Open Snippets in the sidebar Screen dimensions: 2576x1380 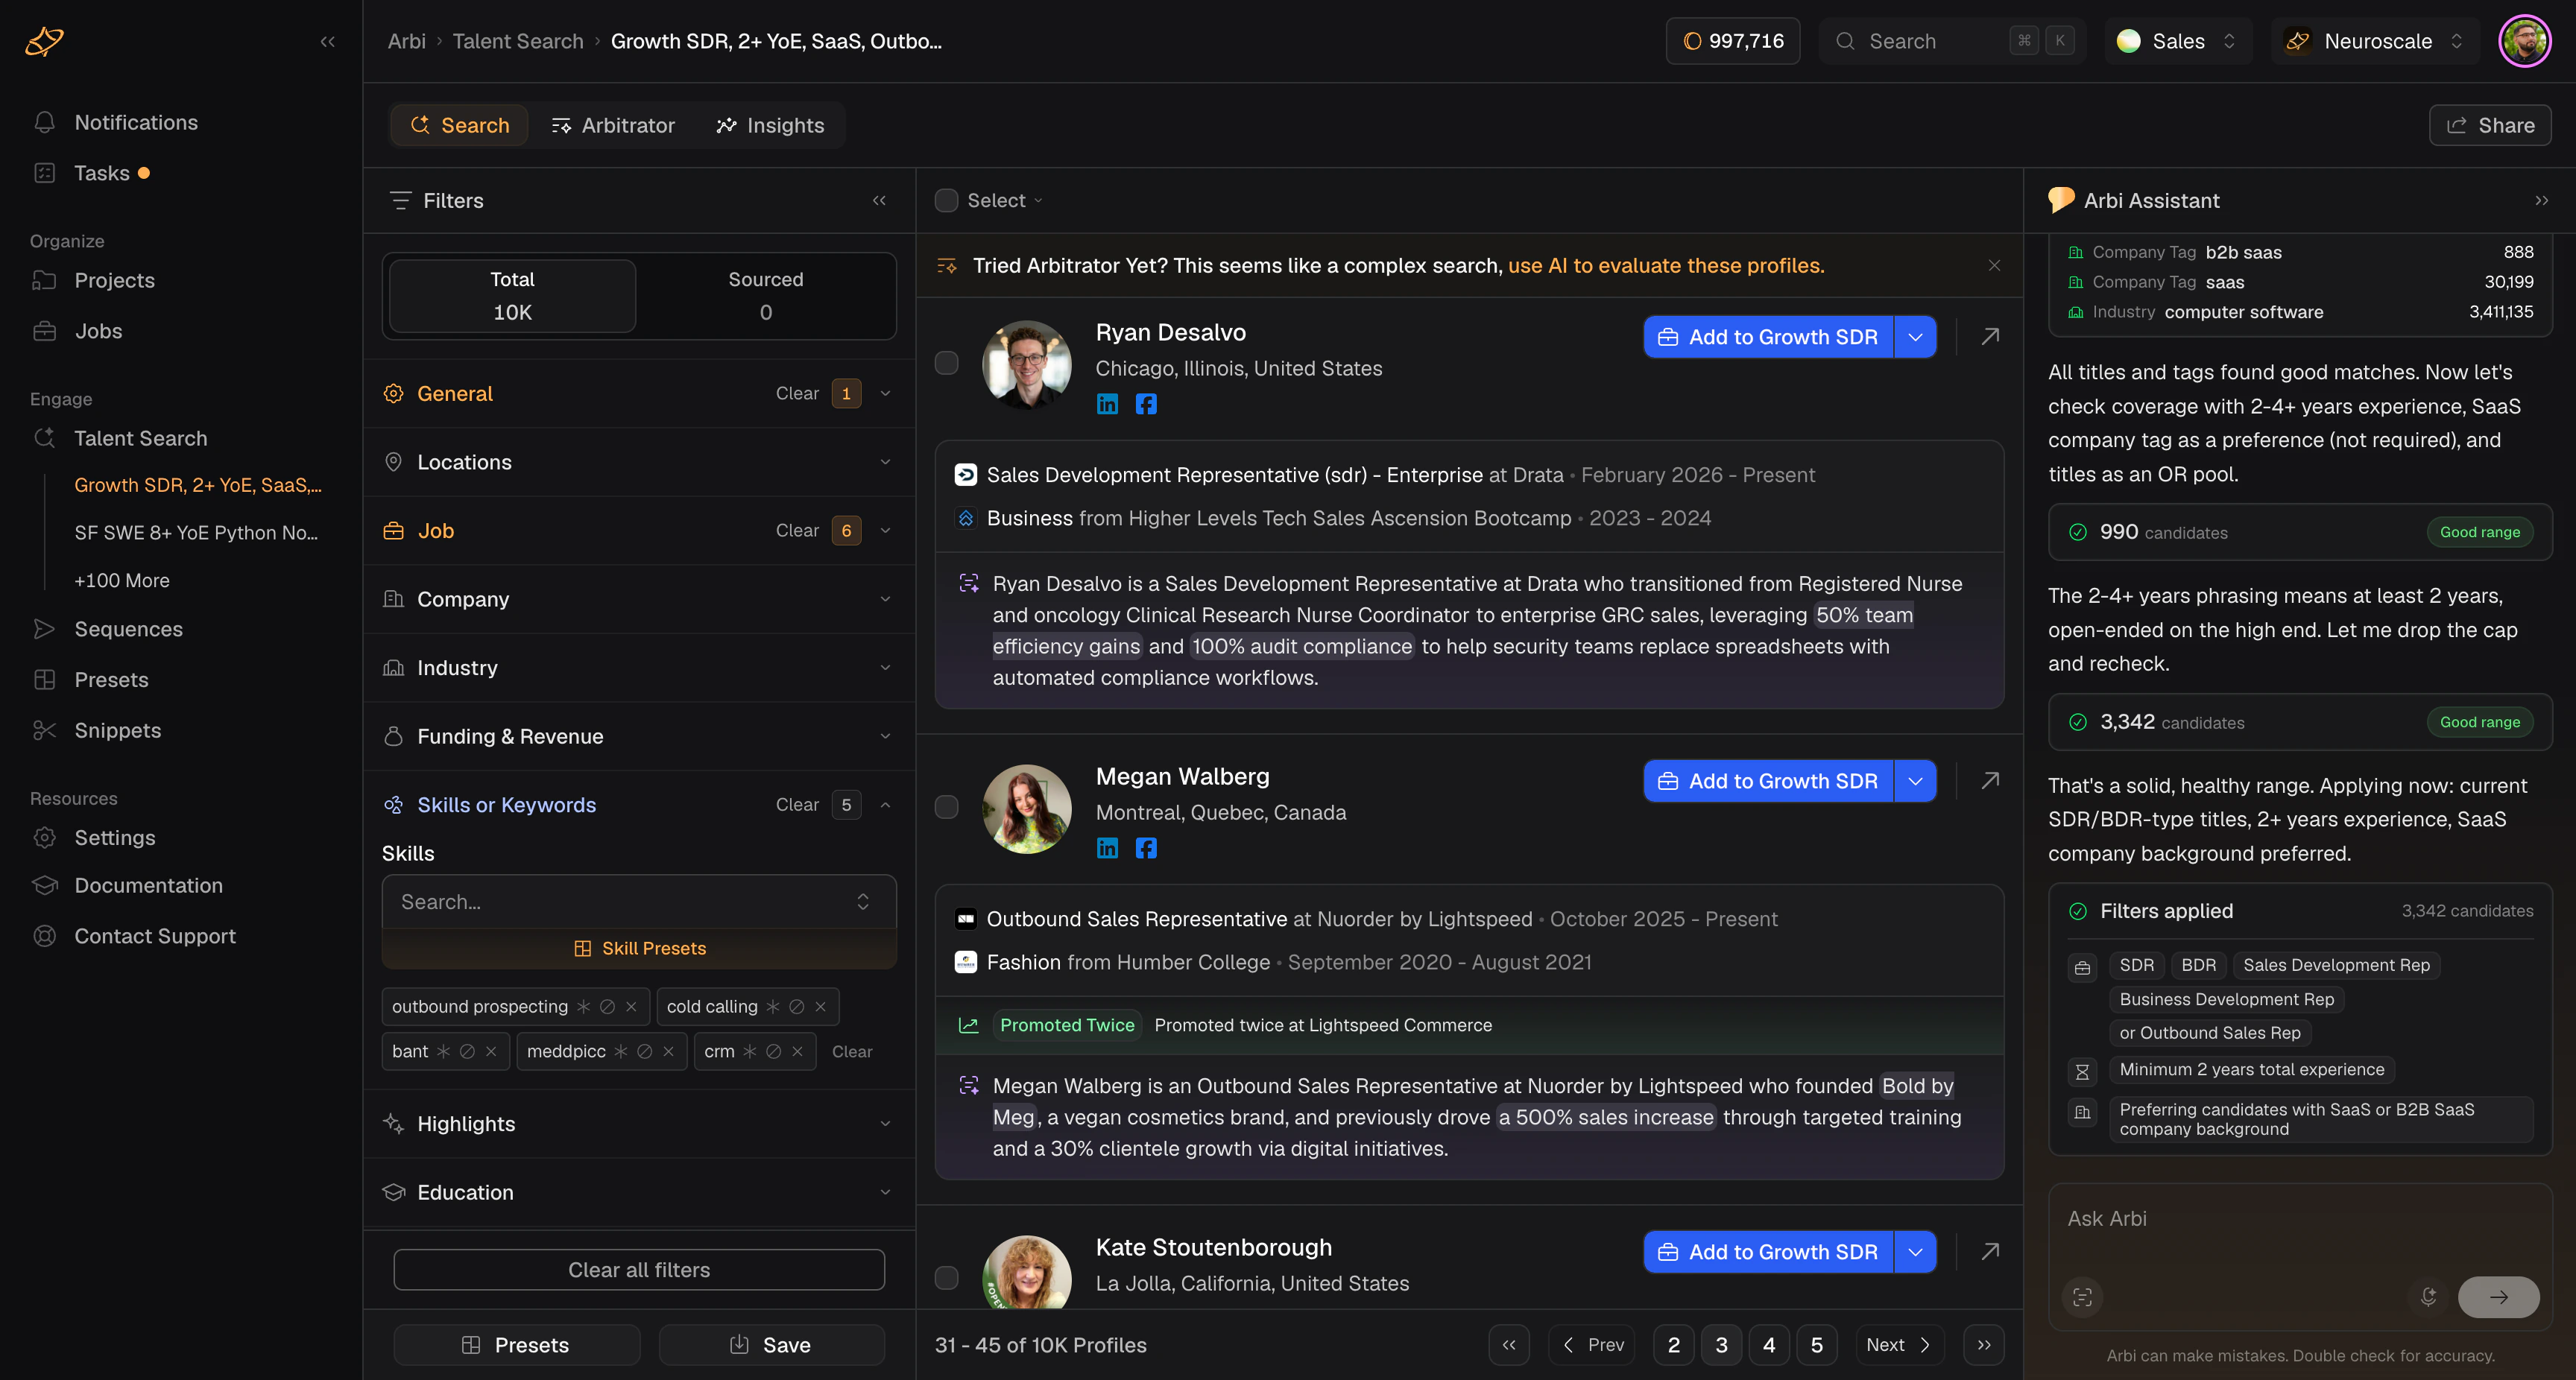pyautogui.click(x=117, y=731)
